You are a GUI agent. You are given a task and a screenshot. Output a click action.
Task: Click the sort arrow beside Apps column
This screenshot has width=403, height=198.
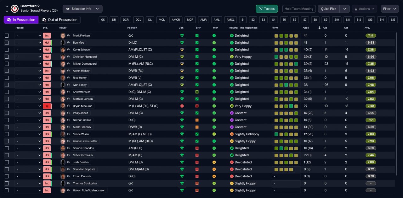tap(320, 28)
